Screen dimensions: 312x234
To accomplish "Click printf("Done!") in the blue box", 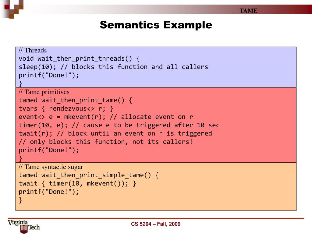I will 49,75.
